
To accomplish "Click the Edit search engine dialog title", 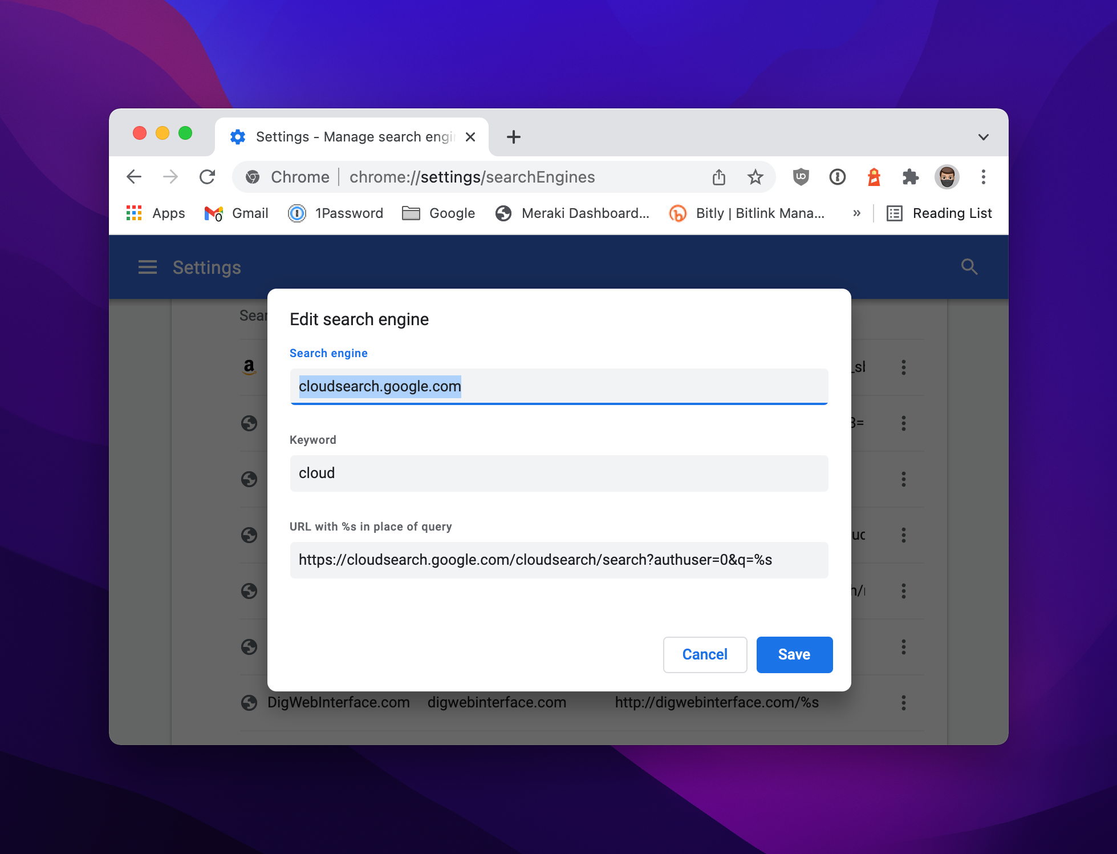I will coord(359,319).
